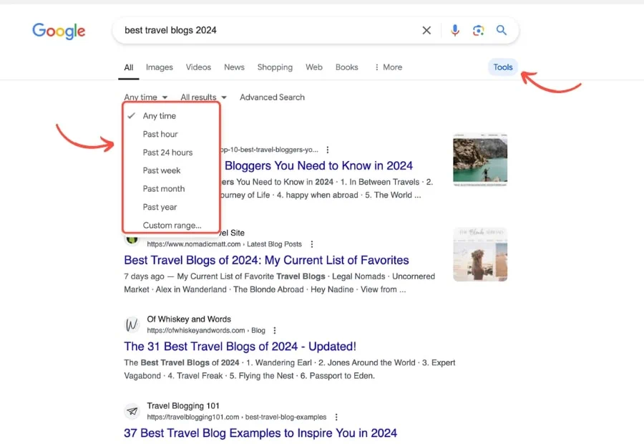Image resolution: width=644 pixels, height=444 pixels.
Task: Open the All results filter dropdown
Action: (x=203, y=97)
